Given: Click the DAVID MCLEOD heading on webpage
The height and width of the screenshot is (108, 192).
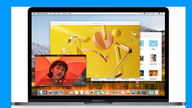Looking at the screenshot, I should (x=97, y=28).
